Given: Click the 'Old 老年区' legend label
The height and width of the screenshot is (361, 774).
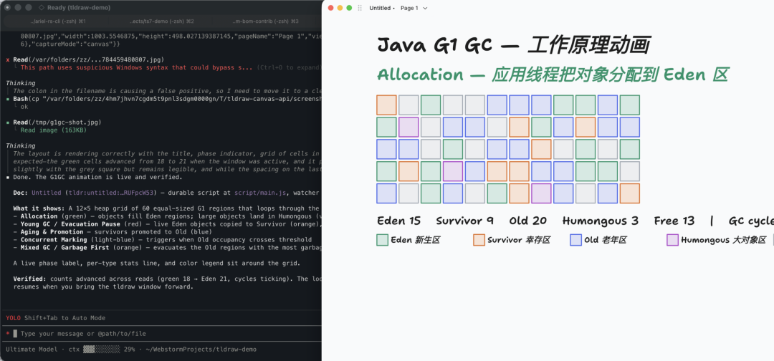Looking at the screenshot, I should click(606, 240).
